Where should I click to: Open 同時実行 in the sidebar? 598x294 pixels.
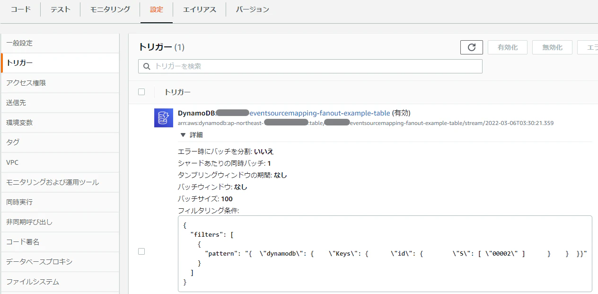click(x=60, y=202)
